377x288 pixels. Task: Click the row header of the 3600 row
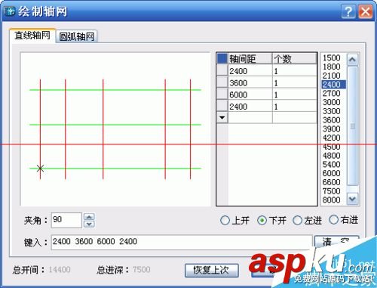coord(222,82)
